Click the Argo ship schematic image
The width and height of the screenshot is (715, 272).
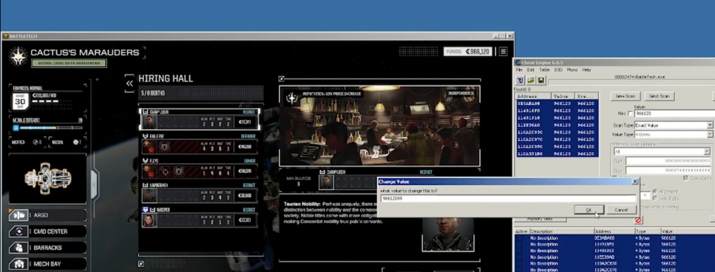coord(48,178)
